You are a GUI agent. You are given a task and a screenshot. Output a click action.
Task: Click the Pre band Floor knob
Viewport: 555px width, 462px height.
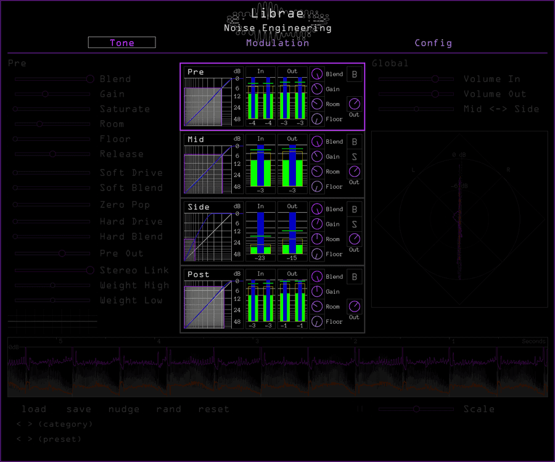317,119
